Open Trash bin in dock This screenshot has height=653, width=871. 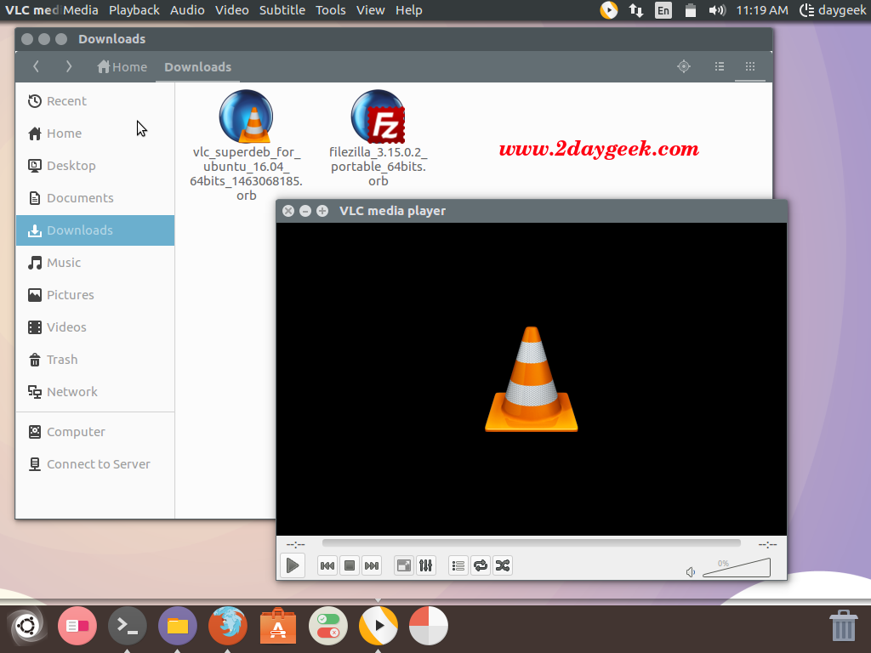(843, 626)
